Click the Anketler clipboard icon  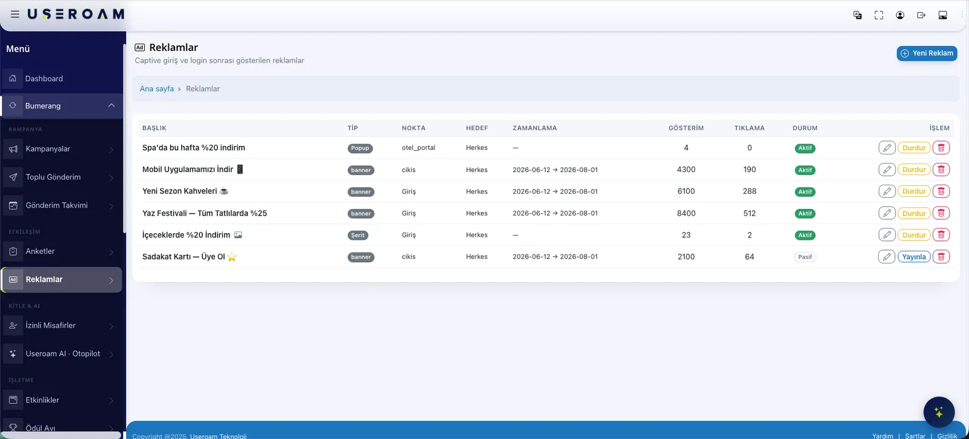pos(13,251)
